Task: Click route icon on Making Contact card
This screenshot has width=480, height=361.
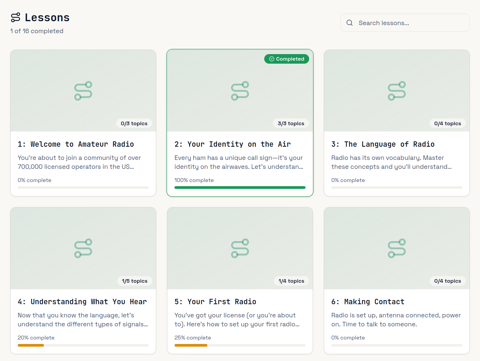Action: 397,248
